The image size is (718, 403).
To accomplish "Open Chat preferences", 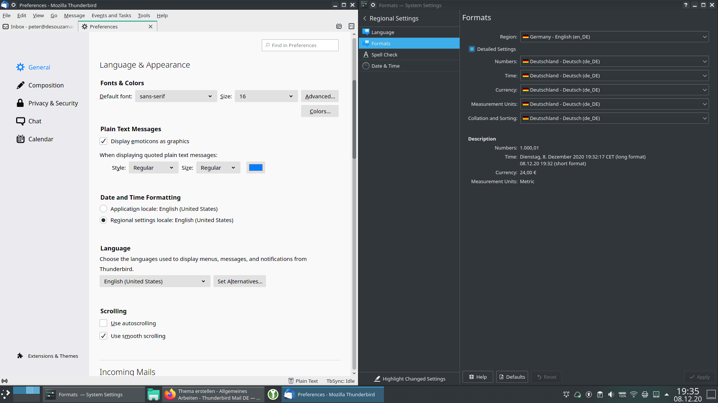I will click(x=29, y=121).
